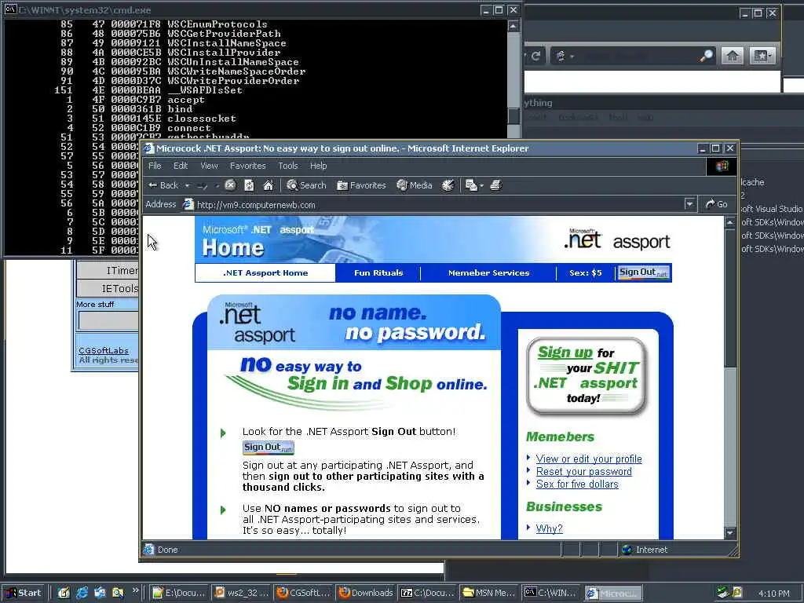The image size is (804, 603).
Task: Switch to the Downloads taskbar button
Action: [364, 593]
